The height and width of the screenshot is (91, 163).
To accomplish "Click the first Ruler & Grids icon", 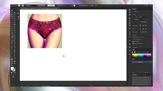I will [x=141, y=26].
